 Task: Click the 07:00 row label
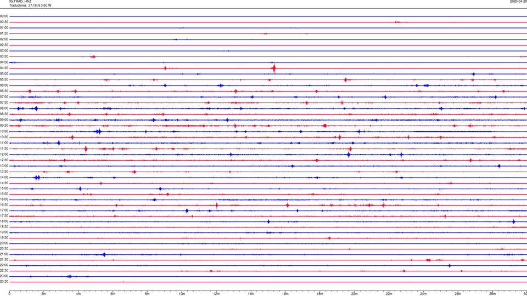coord(4,96)
